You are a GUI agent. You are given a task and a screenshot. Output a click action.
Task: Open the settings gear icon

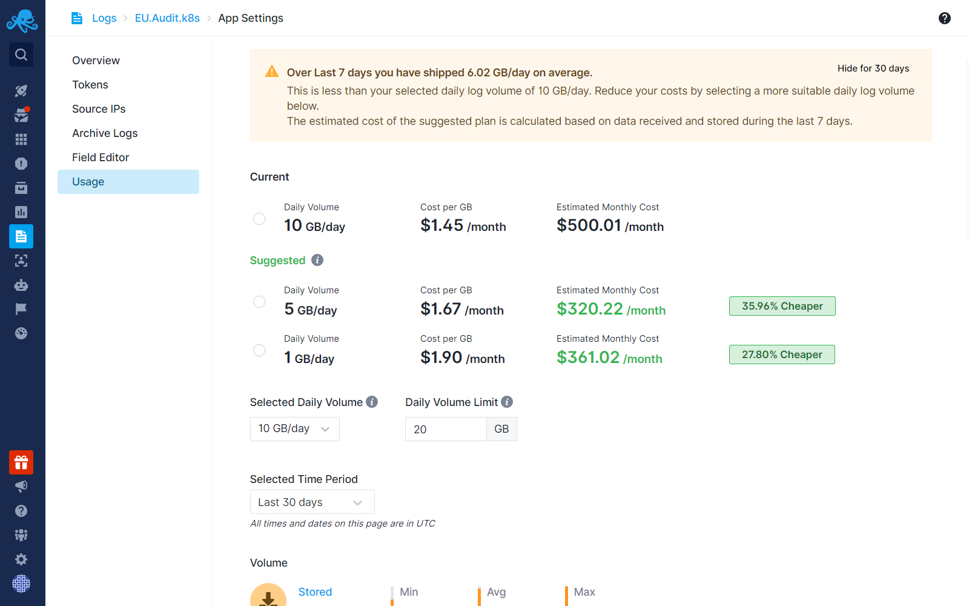(21, 559)
